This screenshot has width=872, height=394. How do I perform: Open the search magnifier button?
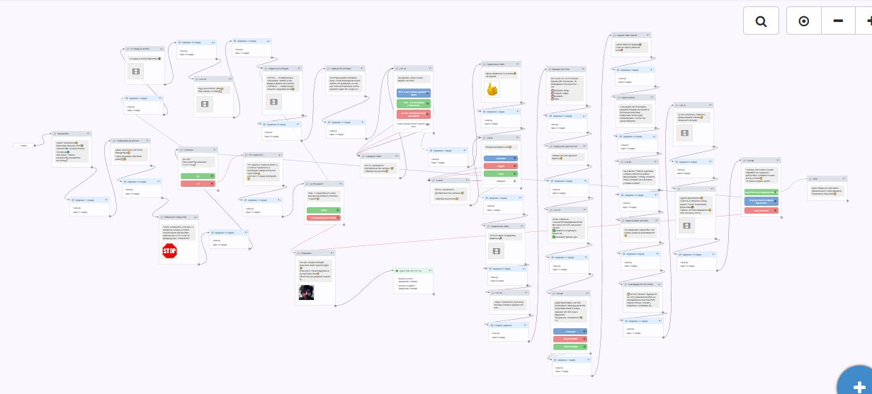tap(761, 21)
